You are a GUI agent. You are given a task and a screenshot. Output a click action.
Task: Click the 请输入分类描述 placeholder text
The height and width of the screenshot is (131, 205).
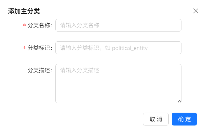[79, 70]
